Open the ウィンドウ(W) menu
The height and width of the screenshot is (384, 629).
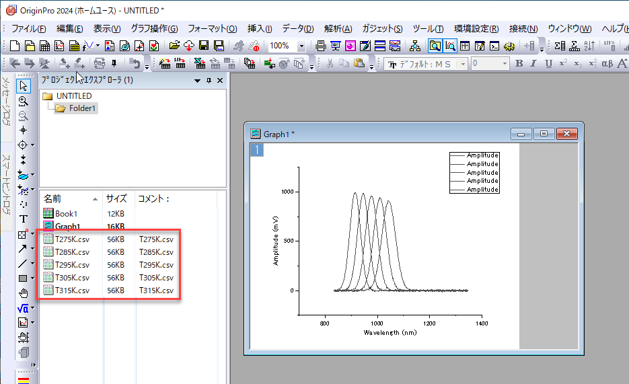point(570,29)
